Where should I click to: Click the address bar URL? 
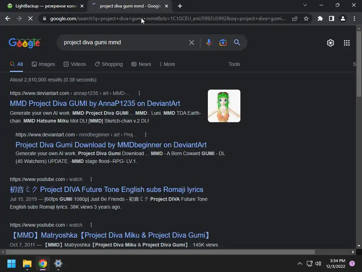click(x=168, y=18)
